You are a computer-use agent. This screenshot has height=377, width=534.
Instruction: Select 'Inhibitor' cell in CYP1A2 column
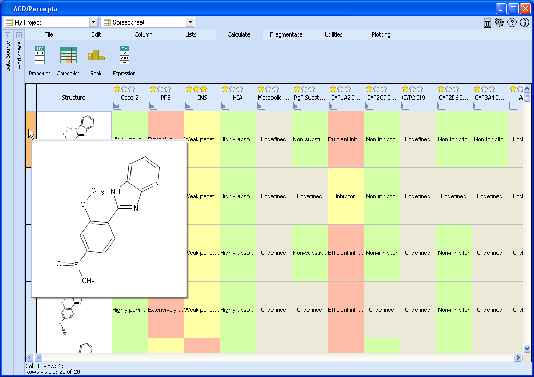tap(346, 196)
